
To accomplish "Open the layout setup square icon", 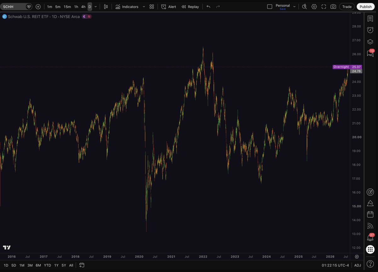I will point(270,7).
